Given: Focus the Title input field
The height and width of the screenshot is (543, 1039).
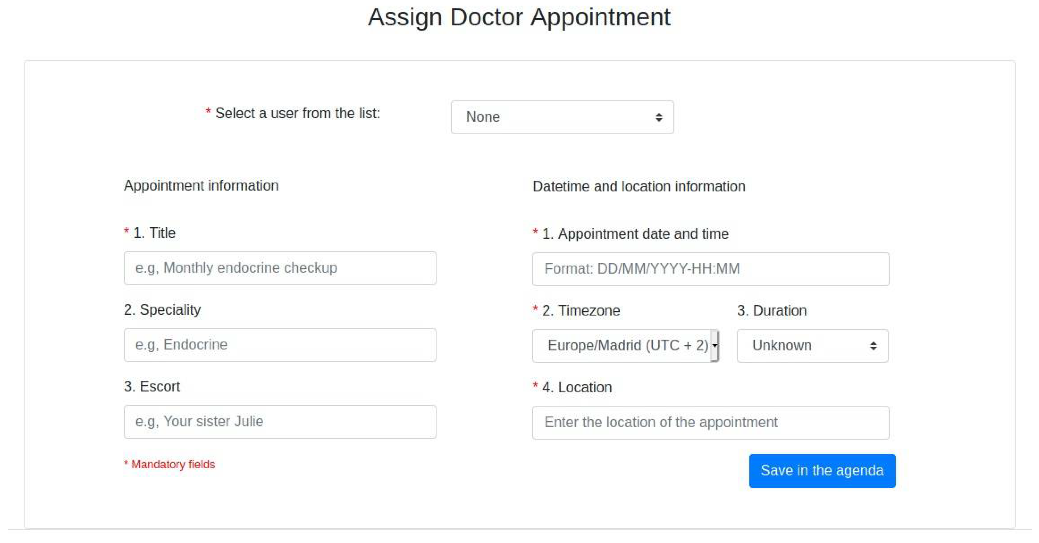Looking at the screenshot, I should [x=280, y=268].
